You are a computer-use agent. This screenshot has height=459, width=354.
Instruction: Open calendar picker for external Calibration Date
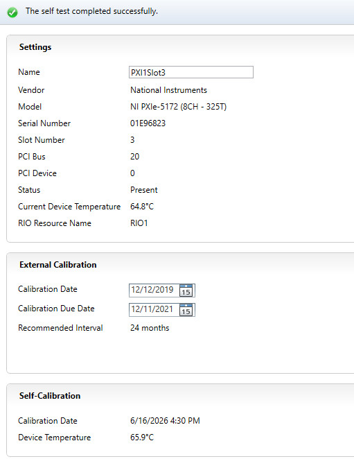[186, 290]
